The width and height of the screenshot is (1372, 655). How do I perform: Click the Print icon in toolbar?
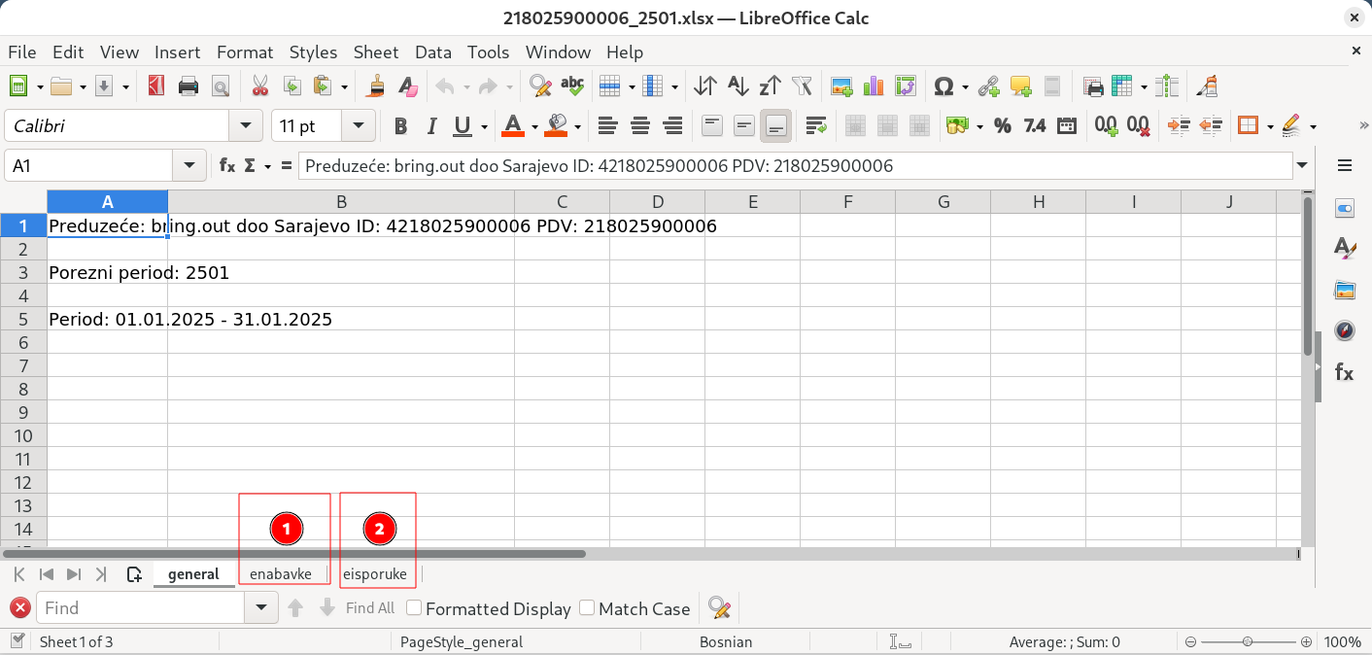coord(189,86)
